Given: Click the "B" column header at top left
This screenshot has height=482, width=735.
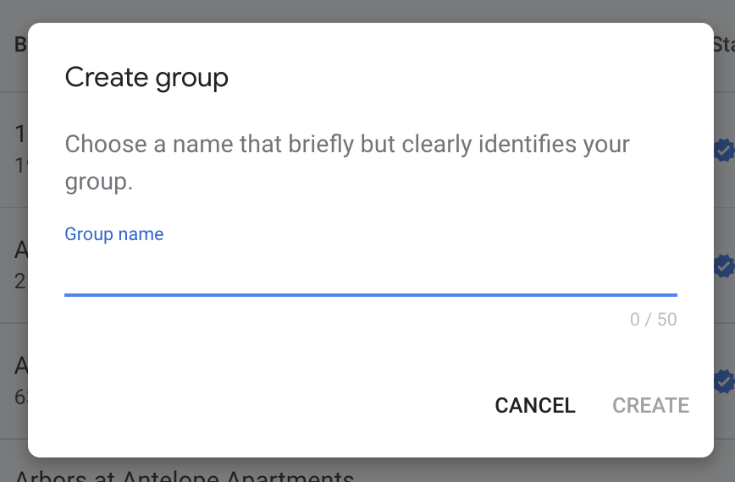Looking at the screenshot, I should click(20, 45).
